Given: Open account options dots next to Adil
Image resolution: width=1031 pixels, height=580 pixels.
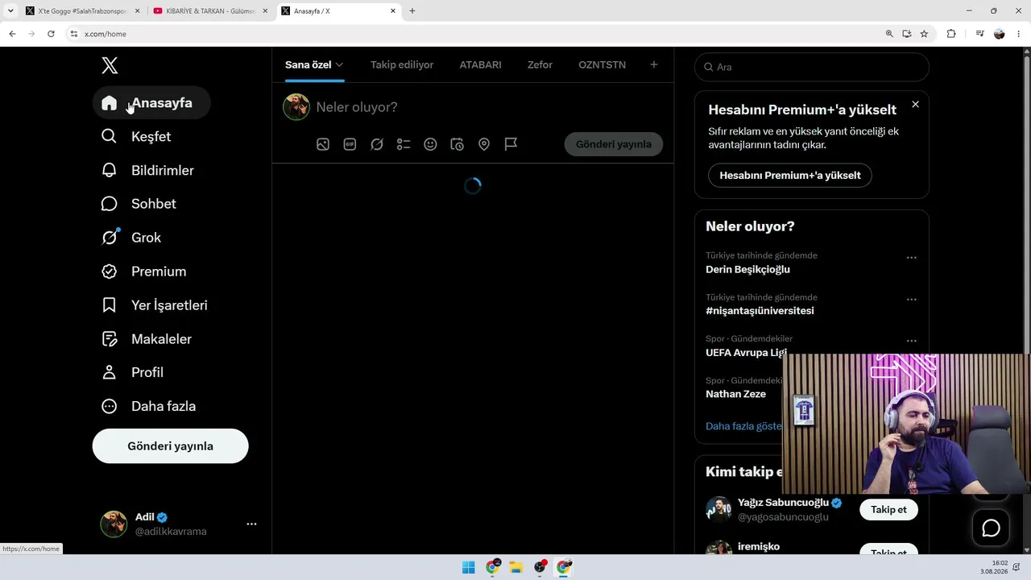Looking at the screenshot, I should click(251, 524).
